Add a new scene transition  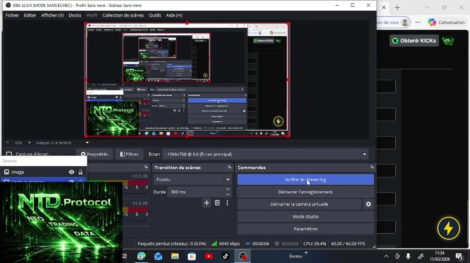coord(206,203)
